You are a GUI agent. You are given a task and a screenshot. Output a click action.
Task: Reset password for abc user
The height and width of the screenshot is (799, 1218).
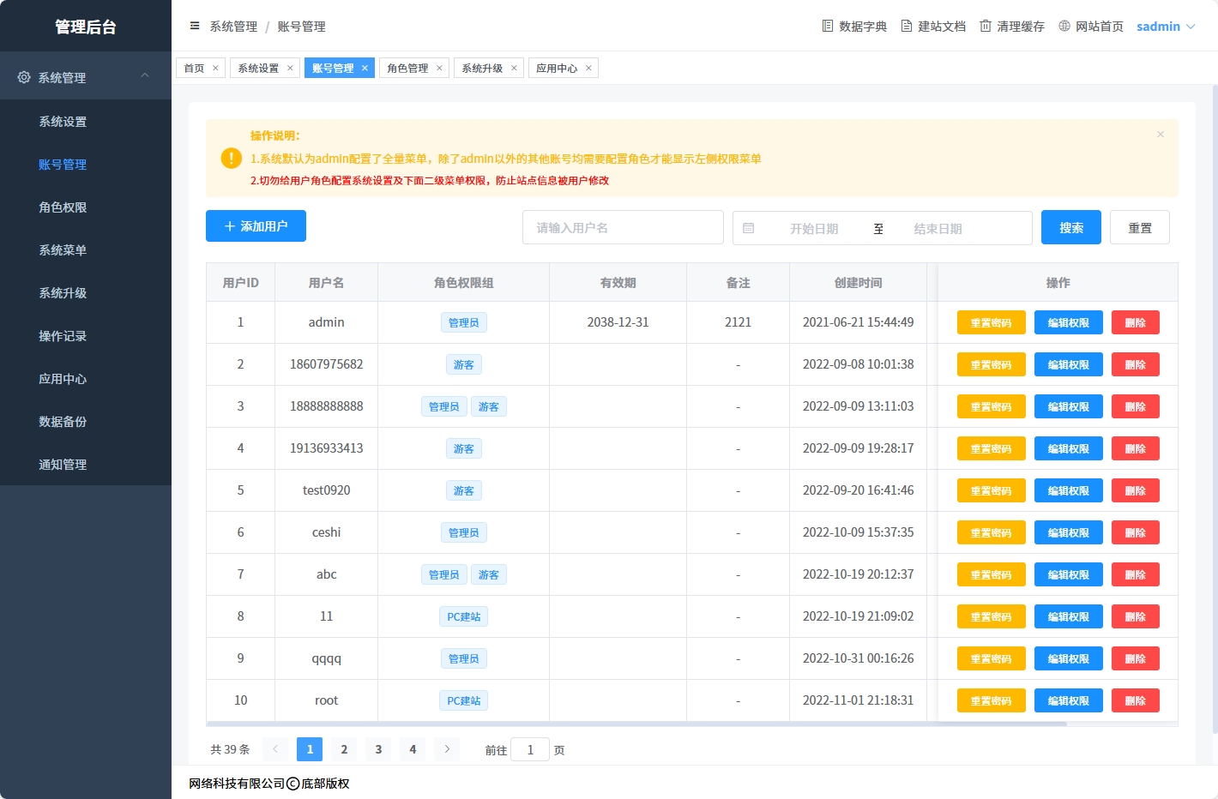992,574
